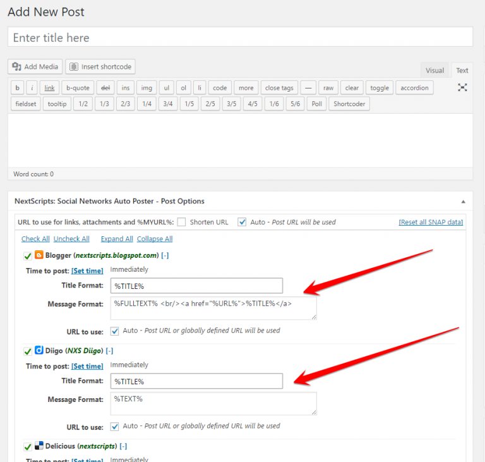Viewport: 485px width, 462px height.
Task: Click the Insert shortcode button
Action: click(x=100, y=66)
